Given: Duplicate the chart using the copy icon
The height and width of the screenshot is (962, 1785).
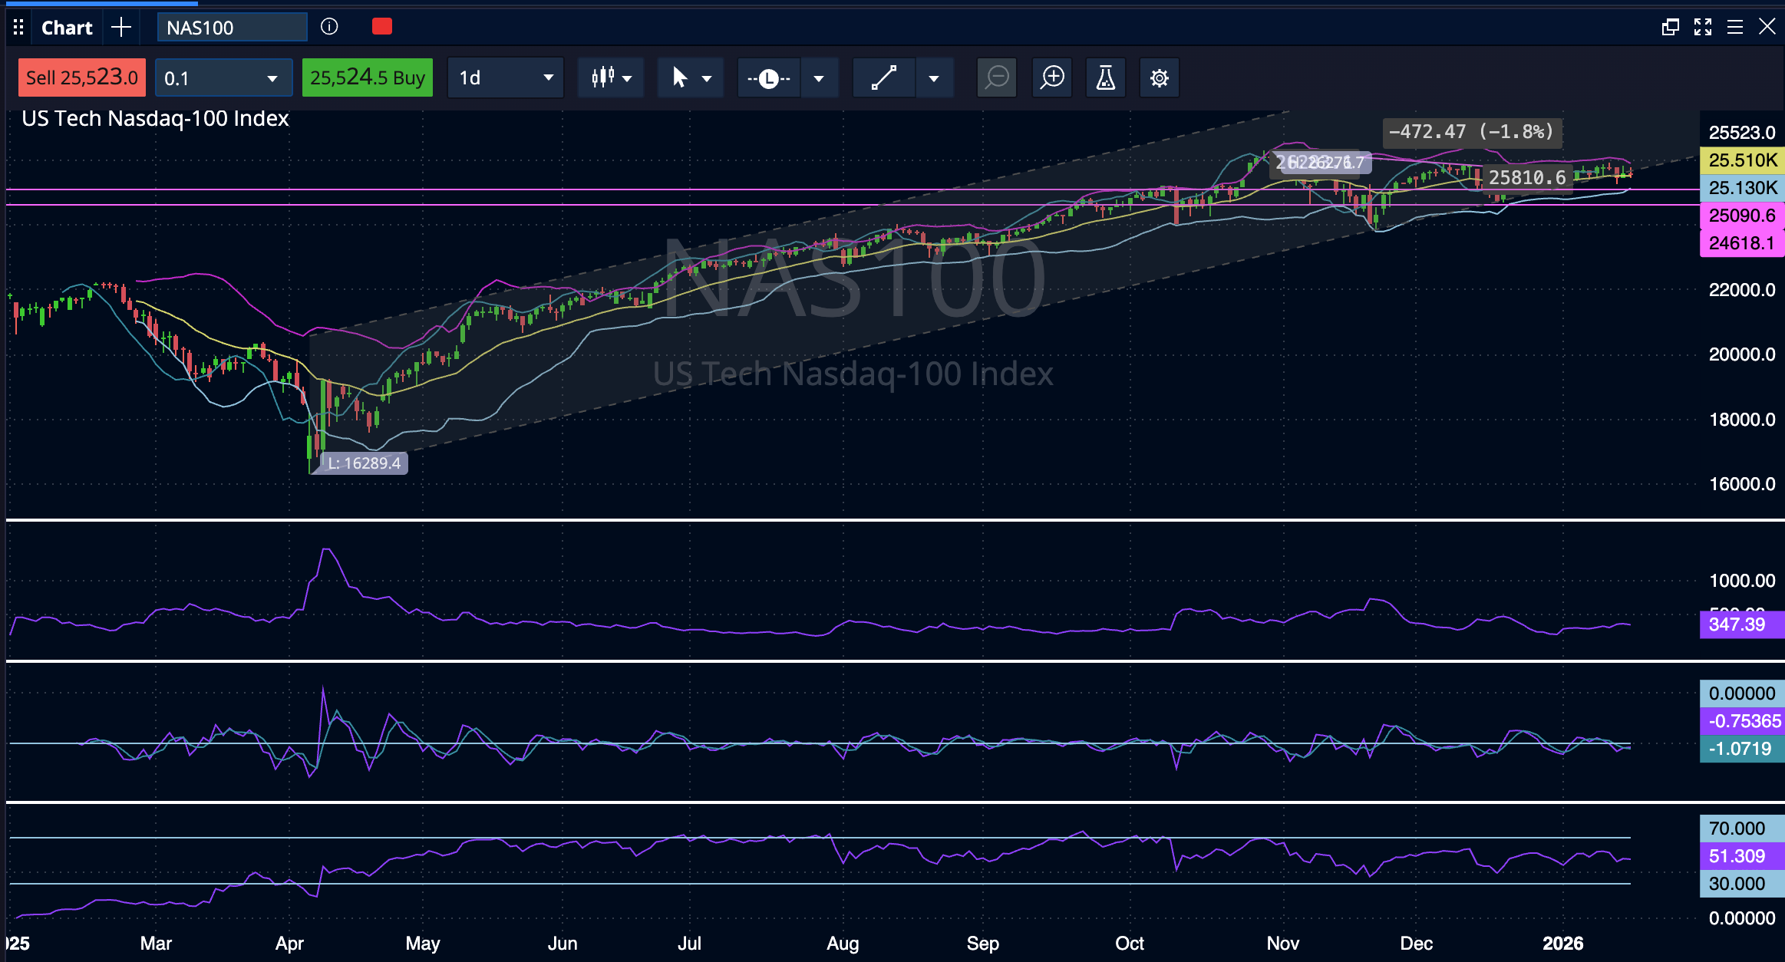Looking at the screenshot, I should point(1670,26).
